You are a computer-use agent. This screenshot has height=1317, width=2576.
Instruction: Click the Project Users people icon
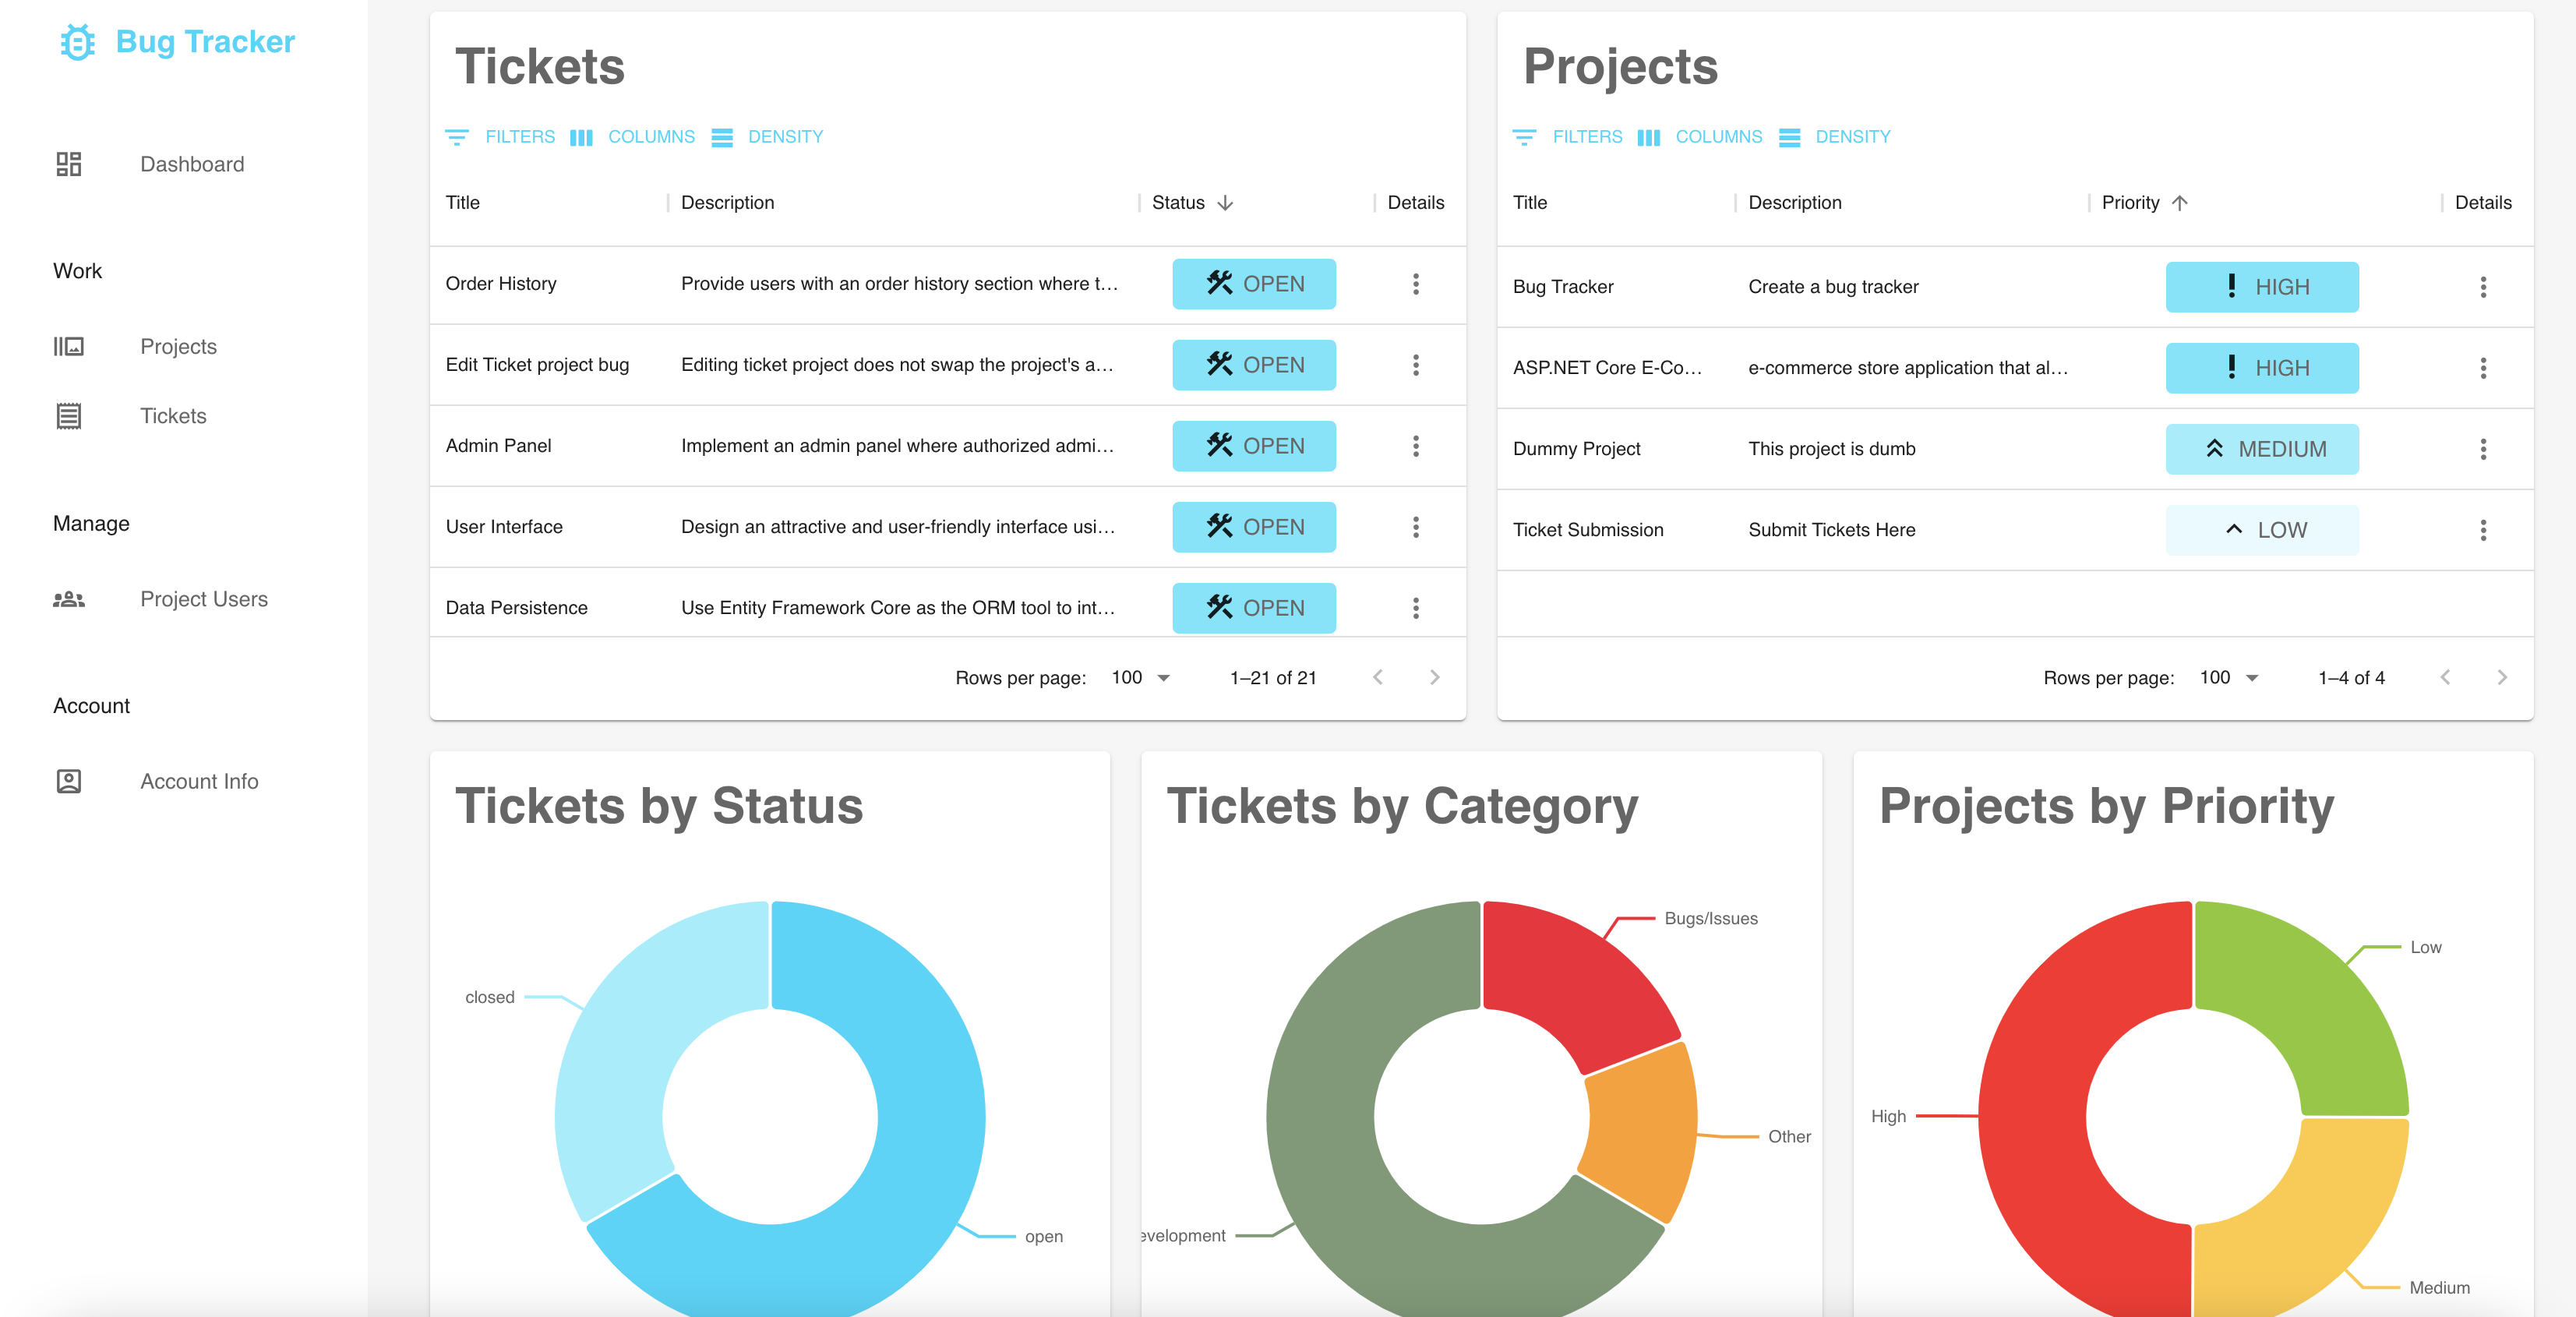pos(68,599)
